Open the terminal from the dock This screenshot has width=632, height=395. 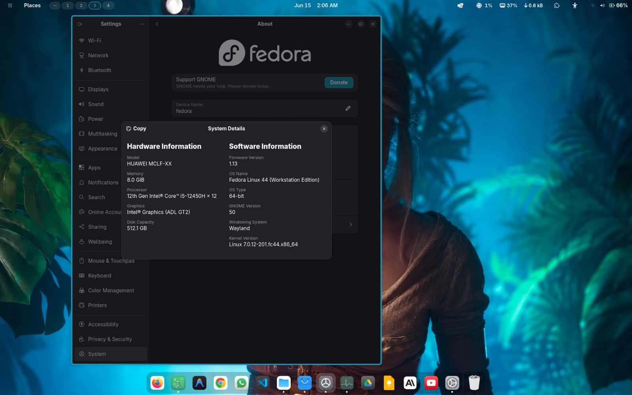pos(179,383)
